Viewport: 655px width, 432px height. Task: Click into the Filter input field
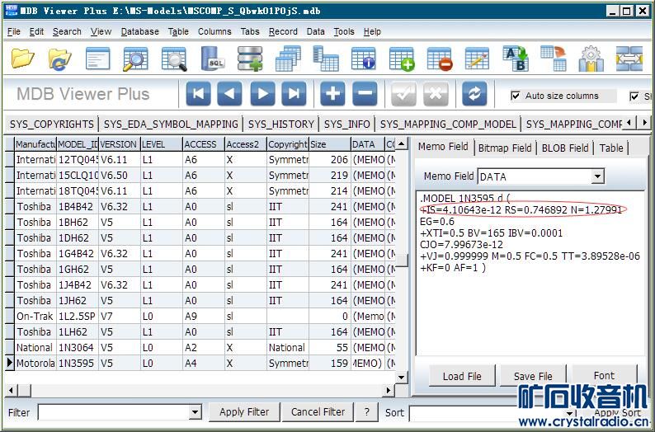pyautogui.click(x=113, y=412)
